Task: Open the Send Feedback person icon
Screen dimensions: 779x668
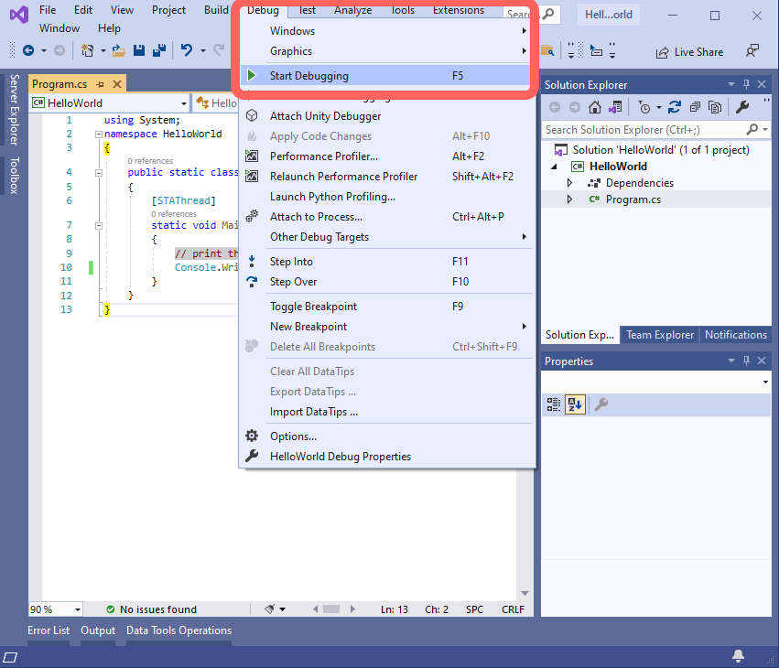Action: coord(752,51)
